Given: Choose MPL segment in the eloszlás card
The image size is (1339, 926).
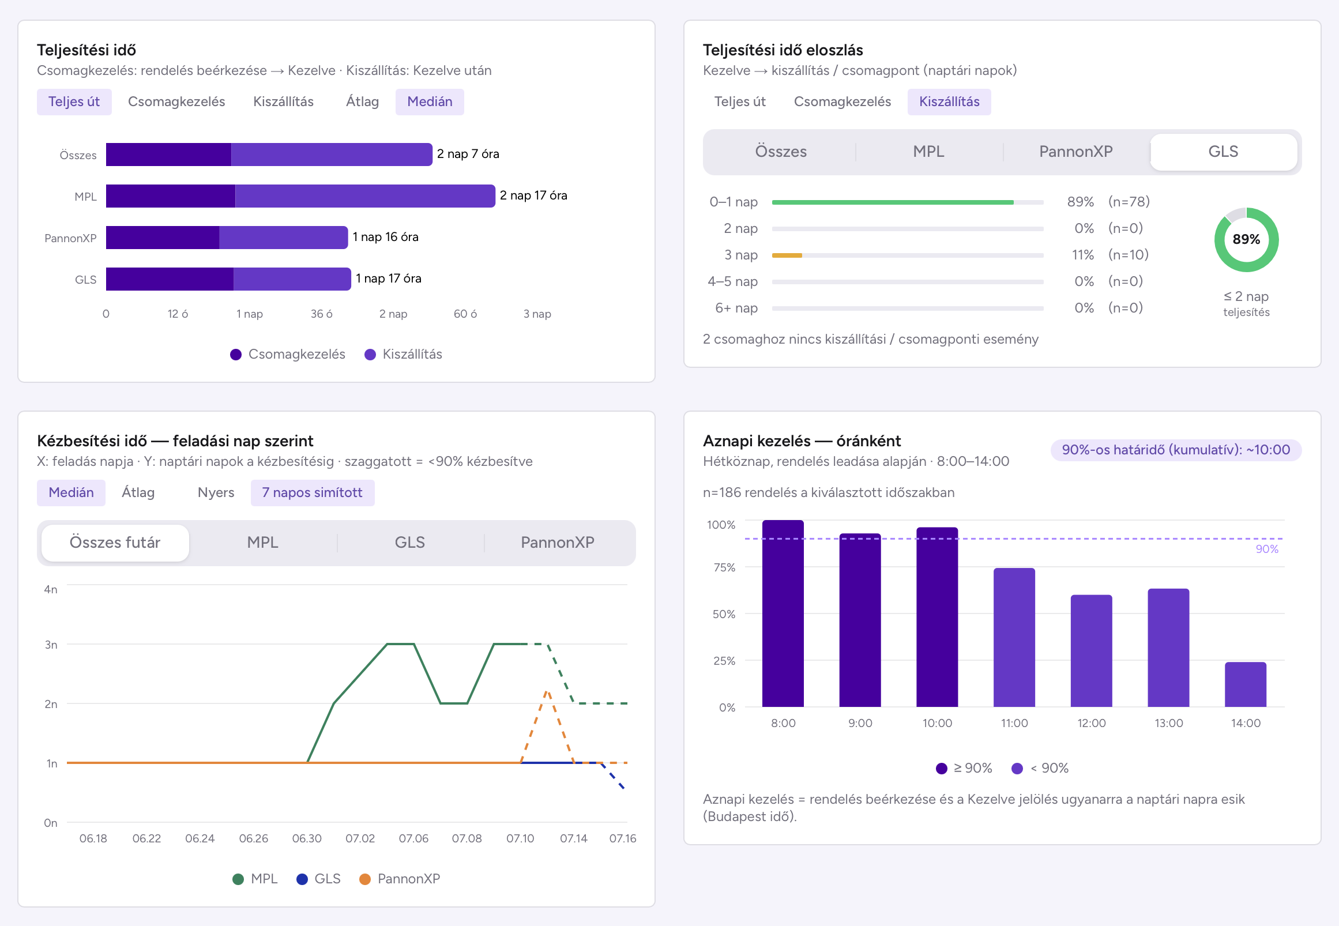Looking at the screenshot, I should 928,152.
